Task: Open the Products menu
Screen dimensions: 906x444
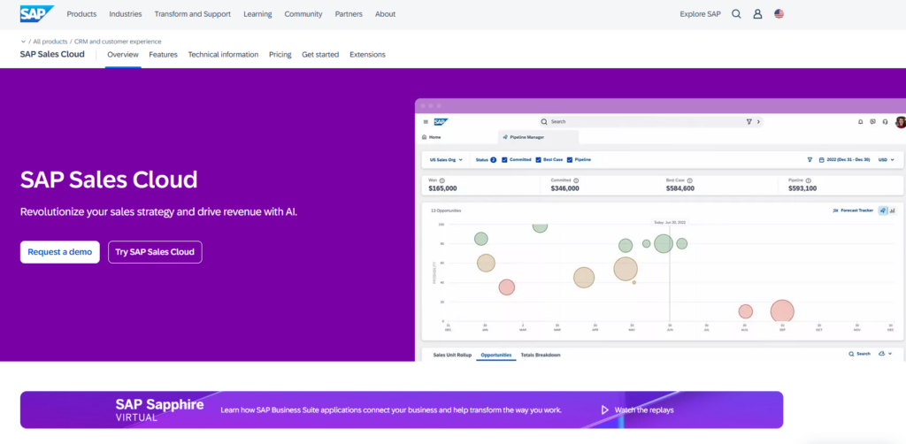Action: coord(81,14)
